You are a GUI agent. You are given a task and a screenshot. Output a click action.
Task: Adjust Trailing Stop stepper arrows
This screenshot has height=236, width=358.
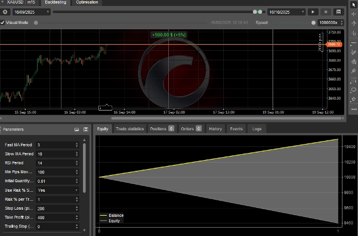77,226
